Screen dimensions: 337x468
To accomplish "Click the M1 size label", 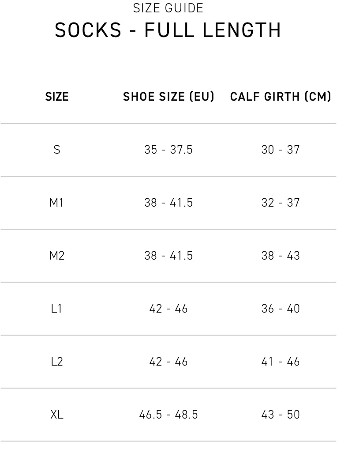I will coord(57,203).
